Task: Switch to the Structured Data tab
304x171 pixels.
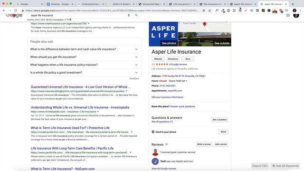Action: (152, 4)
